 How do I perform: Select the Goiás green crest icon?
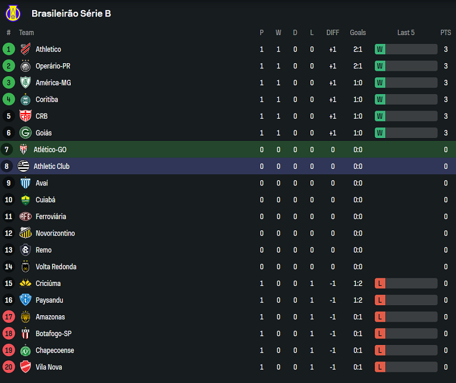[x=25, y=133]
